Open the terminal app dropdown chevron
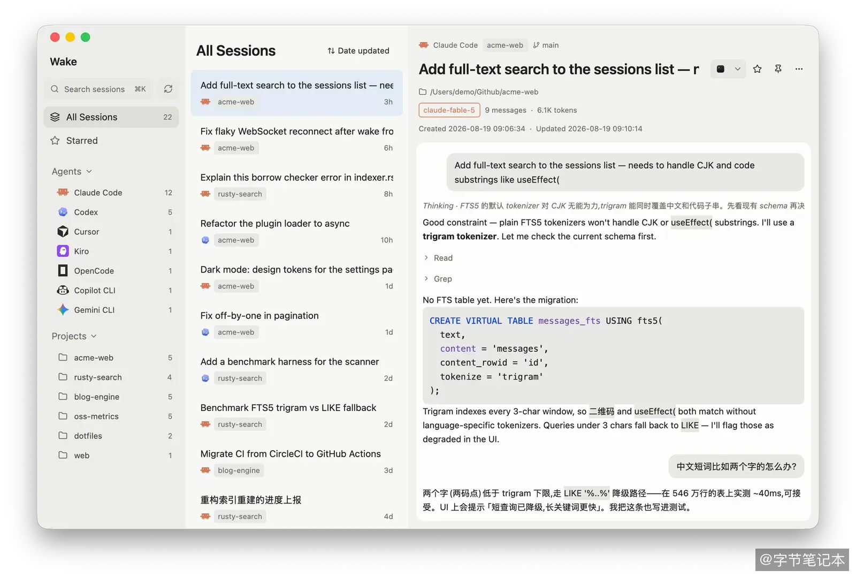This screenshot has height=578, width=856. [x=737, y=69]
